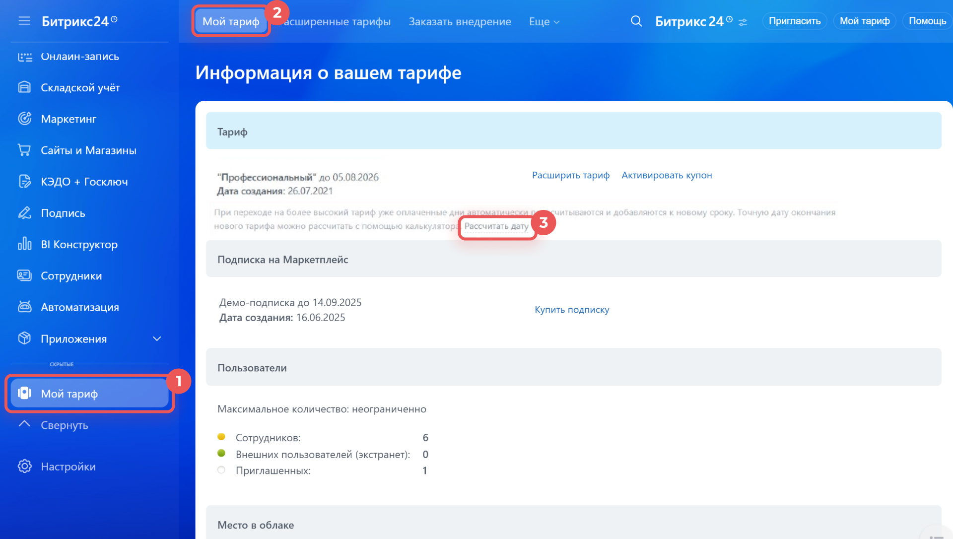Open the Заказать внедрение tab
This screenshot has height=539, width=953.
click(x=460, y=22)
